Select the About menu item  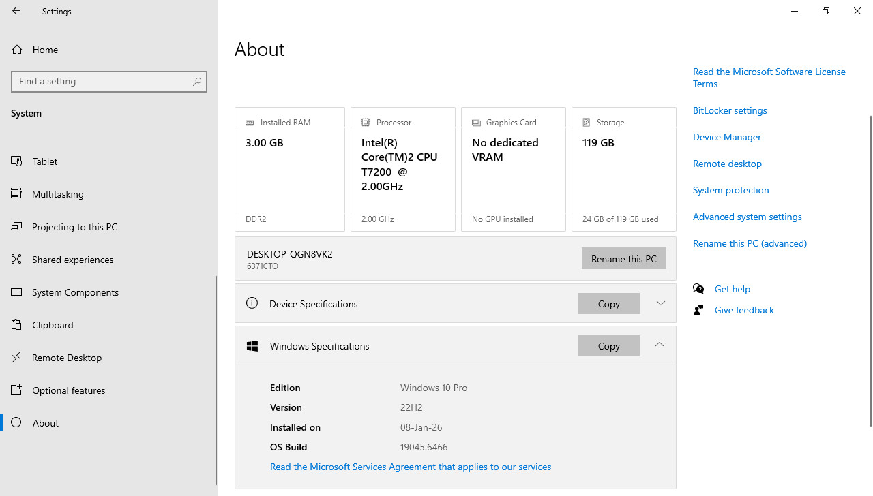(109, 423)
